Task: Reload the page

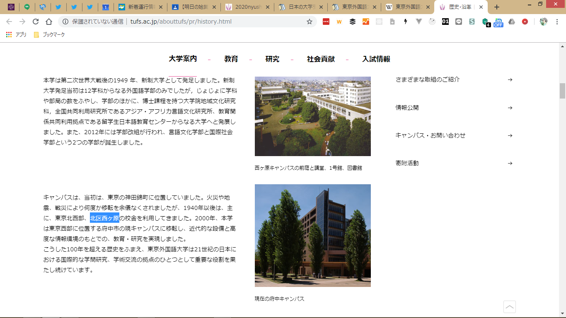Action: coord(36,22)
